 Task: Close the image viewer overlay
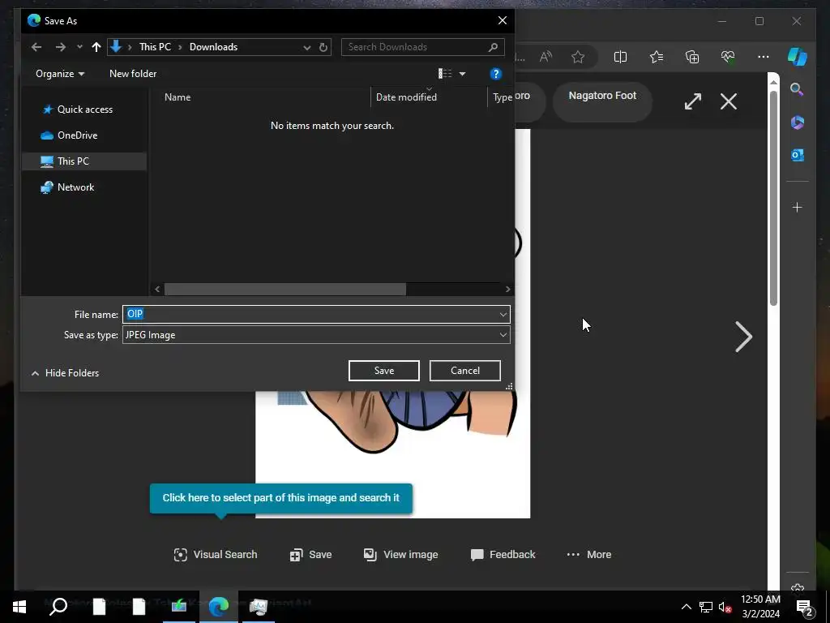pos(729,101)
